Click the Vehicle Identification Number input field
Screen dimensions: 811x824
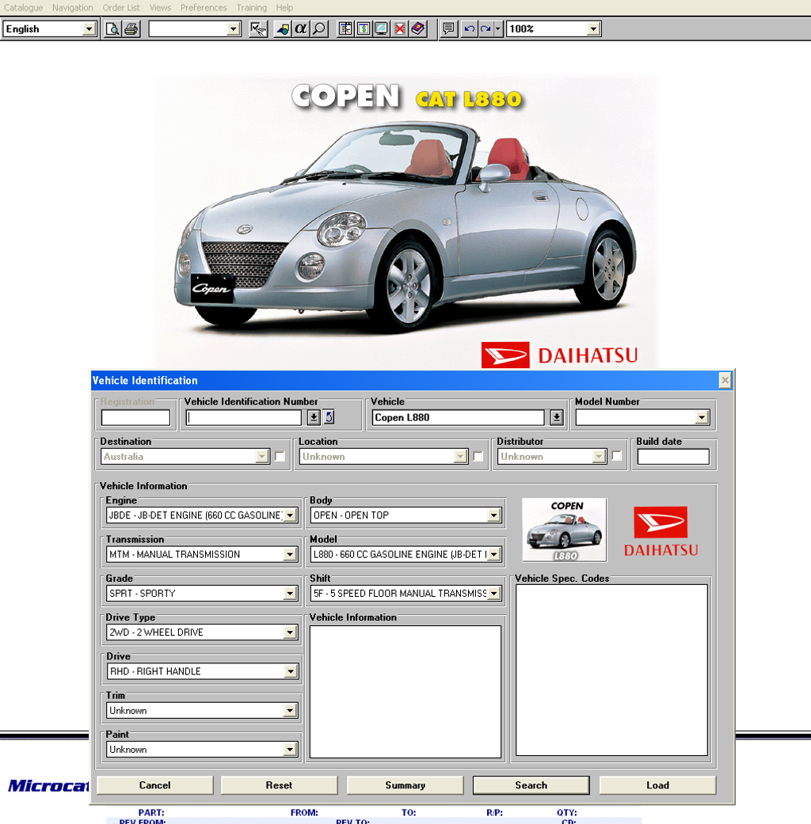click(x=243, y=418)
